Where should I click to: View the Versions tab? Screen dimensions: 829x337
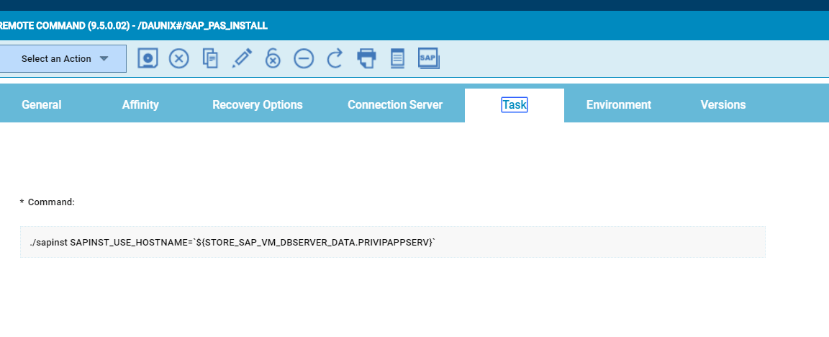723,104
